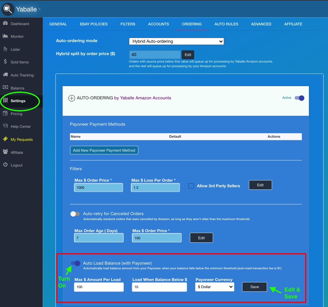The height and width of the screenshot is (307, 328).
Task: Open the Dashboard page
Action: [20, 24]
